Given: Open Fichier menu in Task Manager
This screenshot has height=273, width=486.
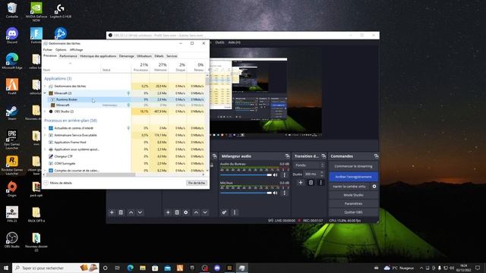Looking at the screenshot, I should [x=48, y=49].
